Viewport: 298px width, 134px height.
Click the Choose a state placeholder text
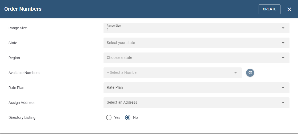pos(119,58)
